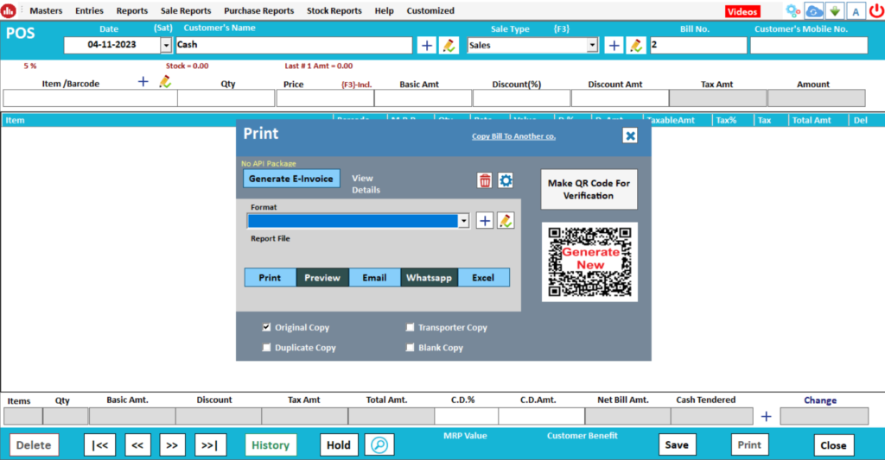Click the Hold button

[339, 444]
